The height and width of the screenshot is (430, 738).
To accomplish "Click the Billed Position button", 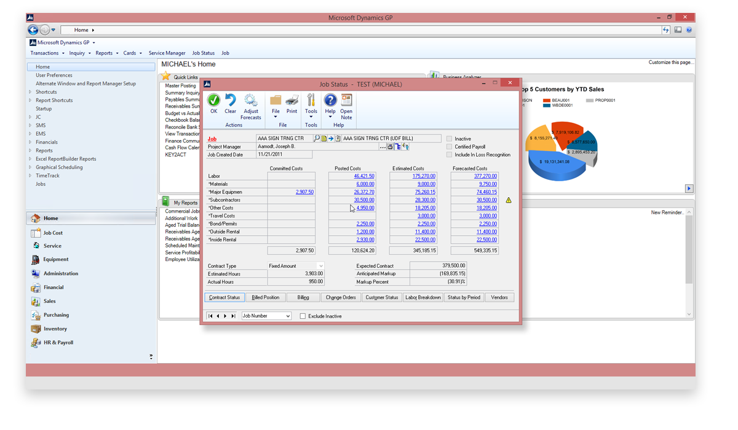I will coord(266,297).
